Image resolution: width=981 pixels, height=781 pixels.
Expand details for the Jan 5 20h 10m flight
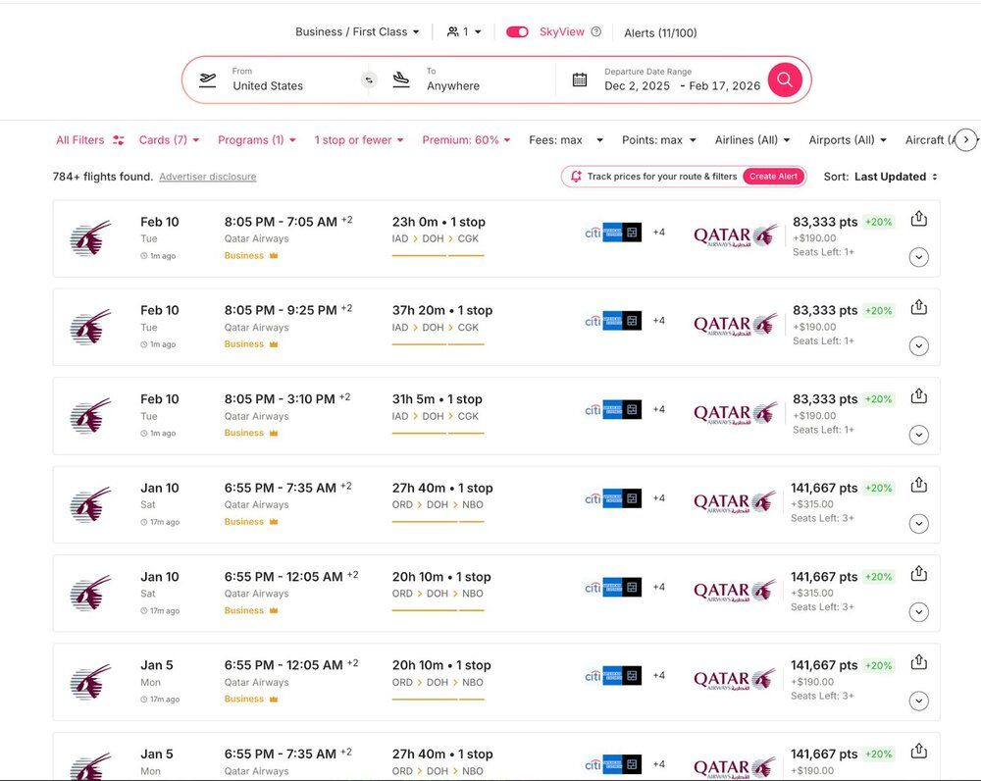[918, 701]
